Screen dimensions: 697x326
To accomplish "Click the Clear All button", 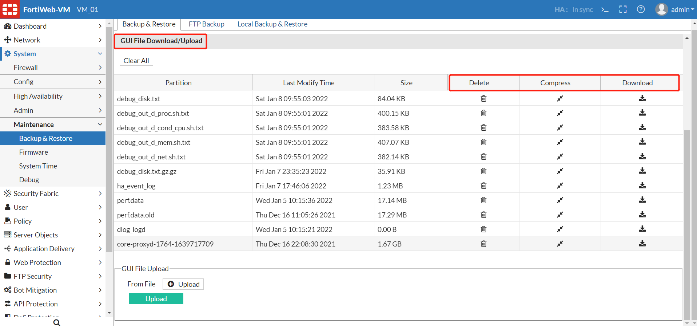I will pyautogui.click(x=136, y=61).
